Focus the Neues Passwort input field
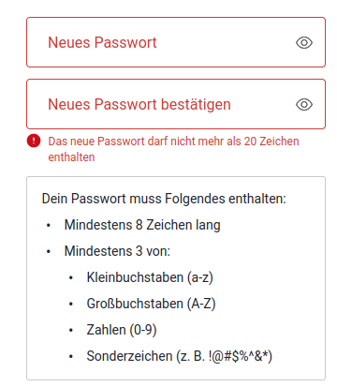The image size is (337, 387). pyautogui.click(x=176, y=42)
